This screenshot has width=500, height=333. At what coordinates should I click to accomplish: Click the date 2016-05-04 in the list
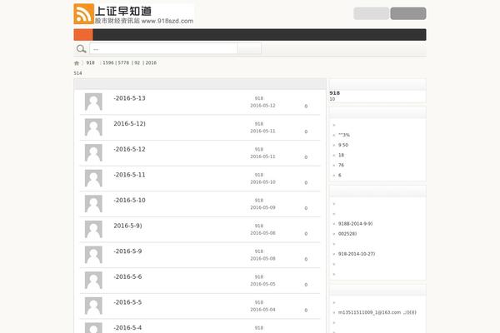(262, 310)
